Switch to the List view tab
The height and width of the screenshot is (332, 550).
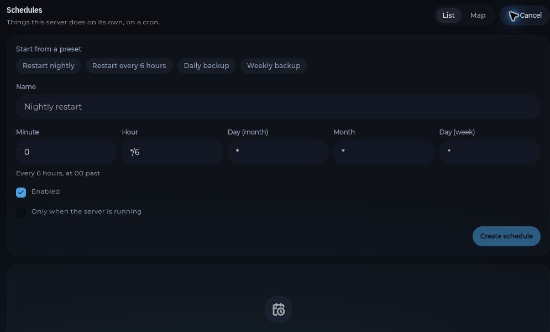click(x=448, y=15)
